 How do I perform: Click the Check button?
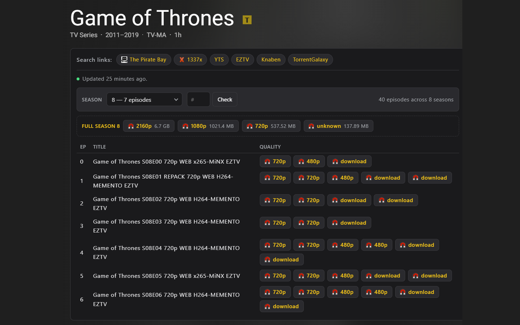[225, 100]
